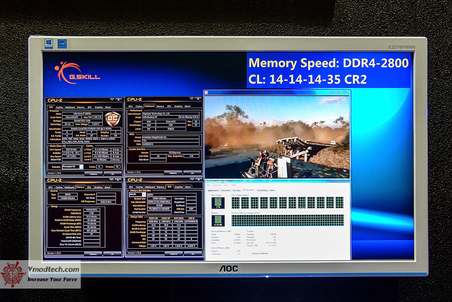The image size is (452, 302).
Task: Select Task Manager Performance tab
Action: tap(249, 190)
